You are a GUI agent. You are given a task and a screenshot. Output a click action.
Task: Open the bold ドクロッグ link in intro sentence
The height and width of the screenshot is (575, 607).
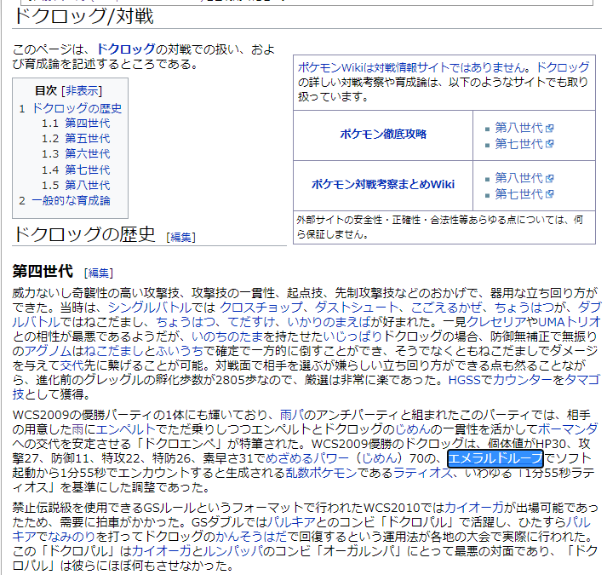[126, 49]
